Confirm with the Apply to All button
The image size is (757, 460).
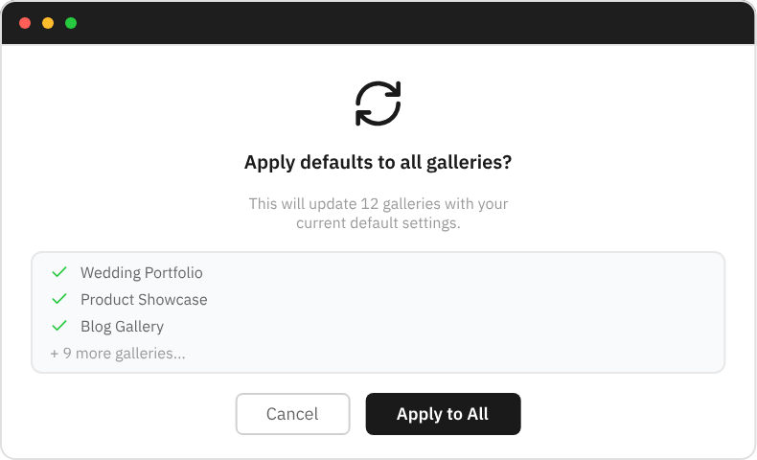click(443, 414)
